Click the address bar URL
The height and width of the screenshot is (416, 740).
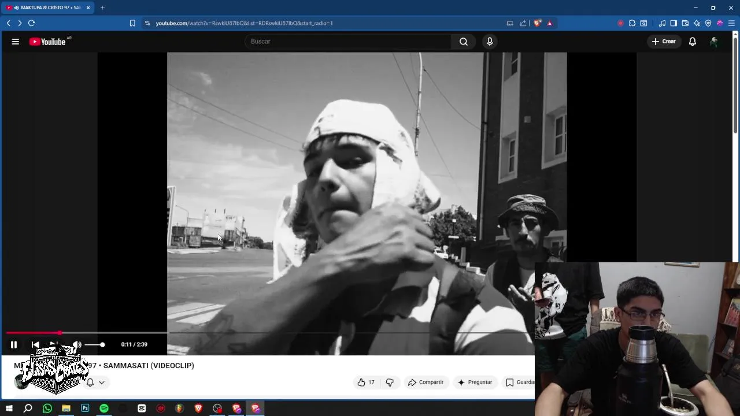pyautogui.click(x=244, y=23)
